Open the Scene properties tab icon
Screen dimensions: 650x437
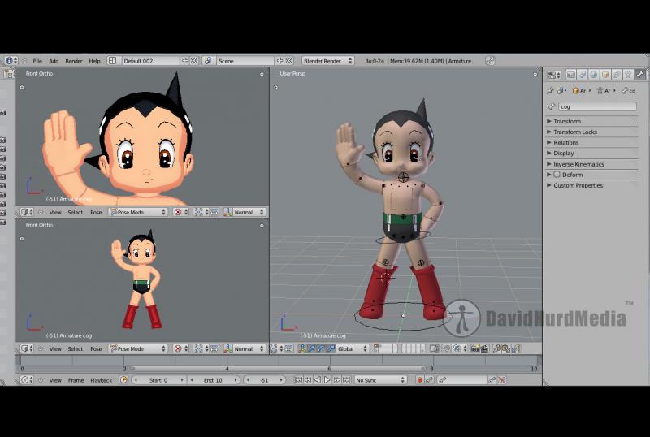pos(582,75)
